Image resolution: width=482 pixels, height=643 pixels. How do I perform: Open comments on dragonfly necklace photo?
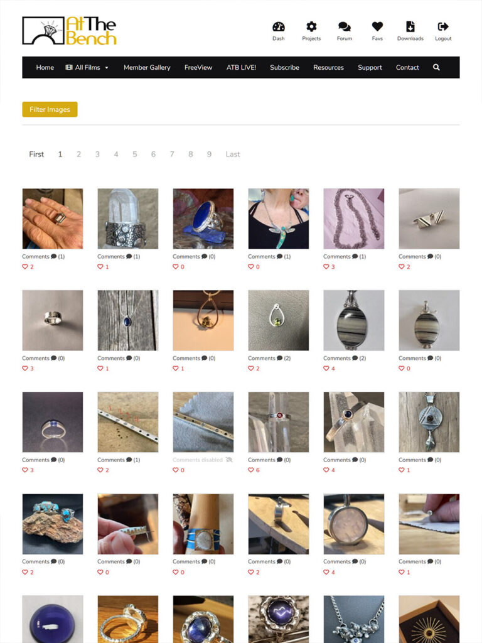tap(269, 256)
